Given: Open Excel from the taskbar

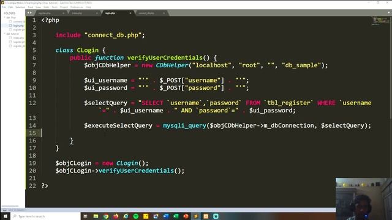Looking at the screenshot, I should (176, 216).
